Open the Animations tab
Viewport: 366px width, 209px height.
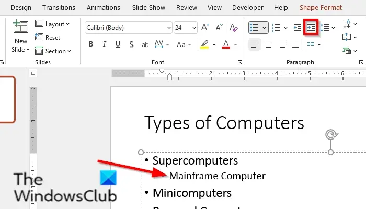[x=104, y=8]
